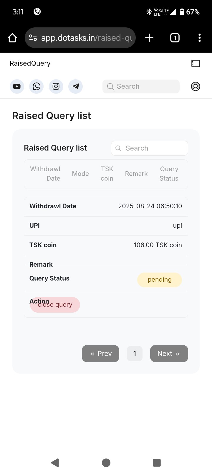This screenshot has height=475, width=212.
Task: Tap the browser home icon
Action: [x=12, y=38]
